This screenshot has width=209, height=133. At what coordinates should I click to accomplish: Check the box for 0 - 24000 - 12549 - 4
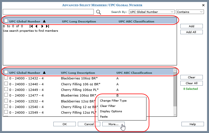(x=6, y=112)
